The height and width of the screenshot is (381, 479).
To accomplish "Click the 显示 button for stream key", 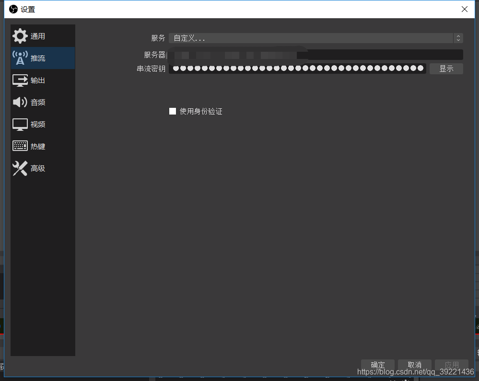I will click(x=446, y=69).
